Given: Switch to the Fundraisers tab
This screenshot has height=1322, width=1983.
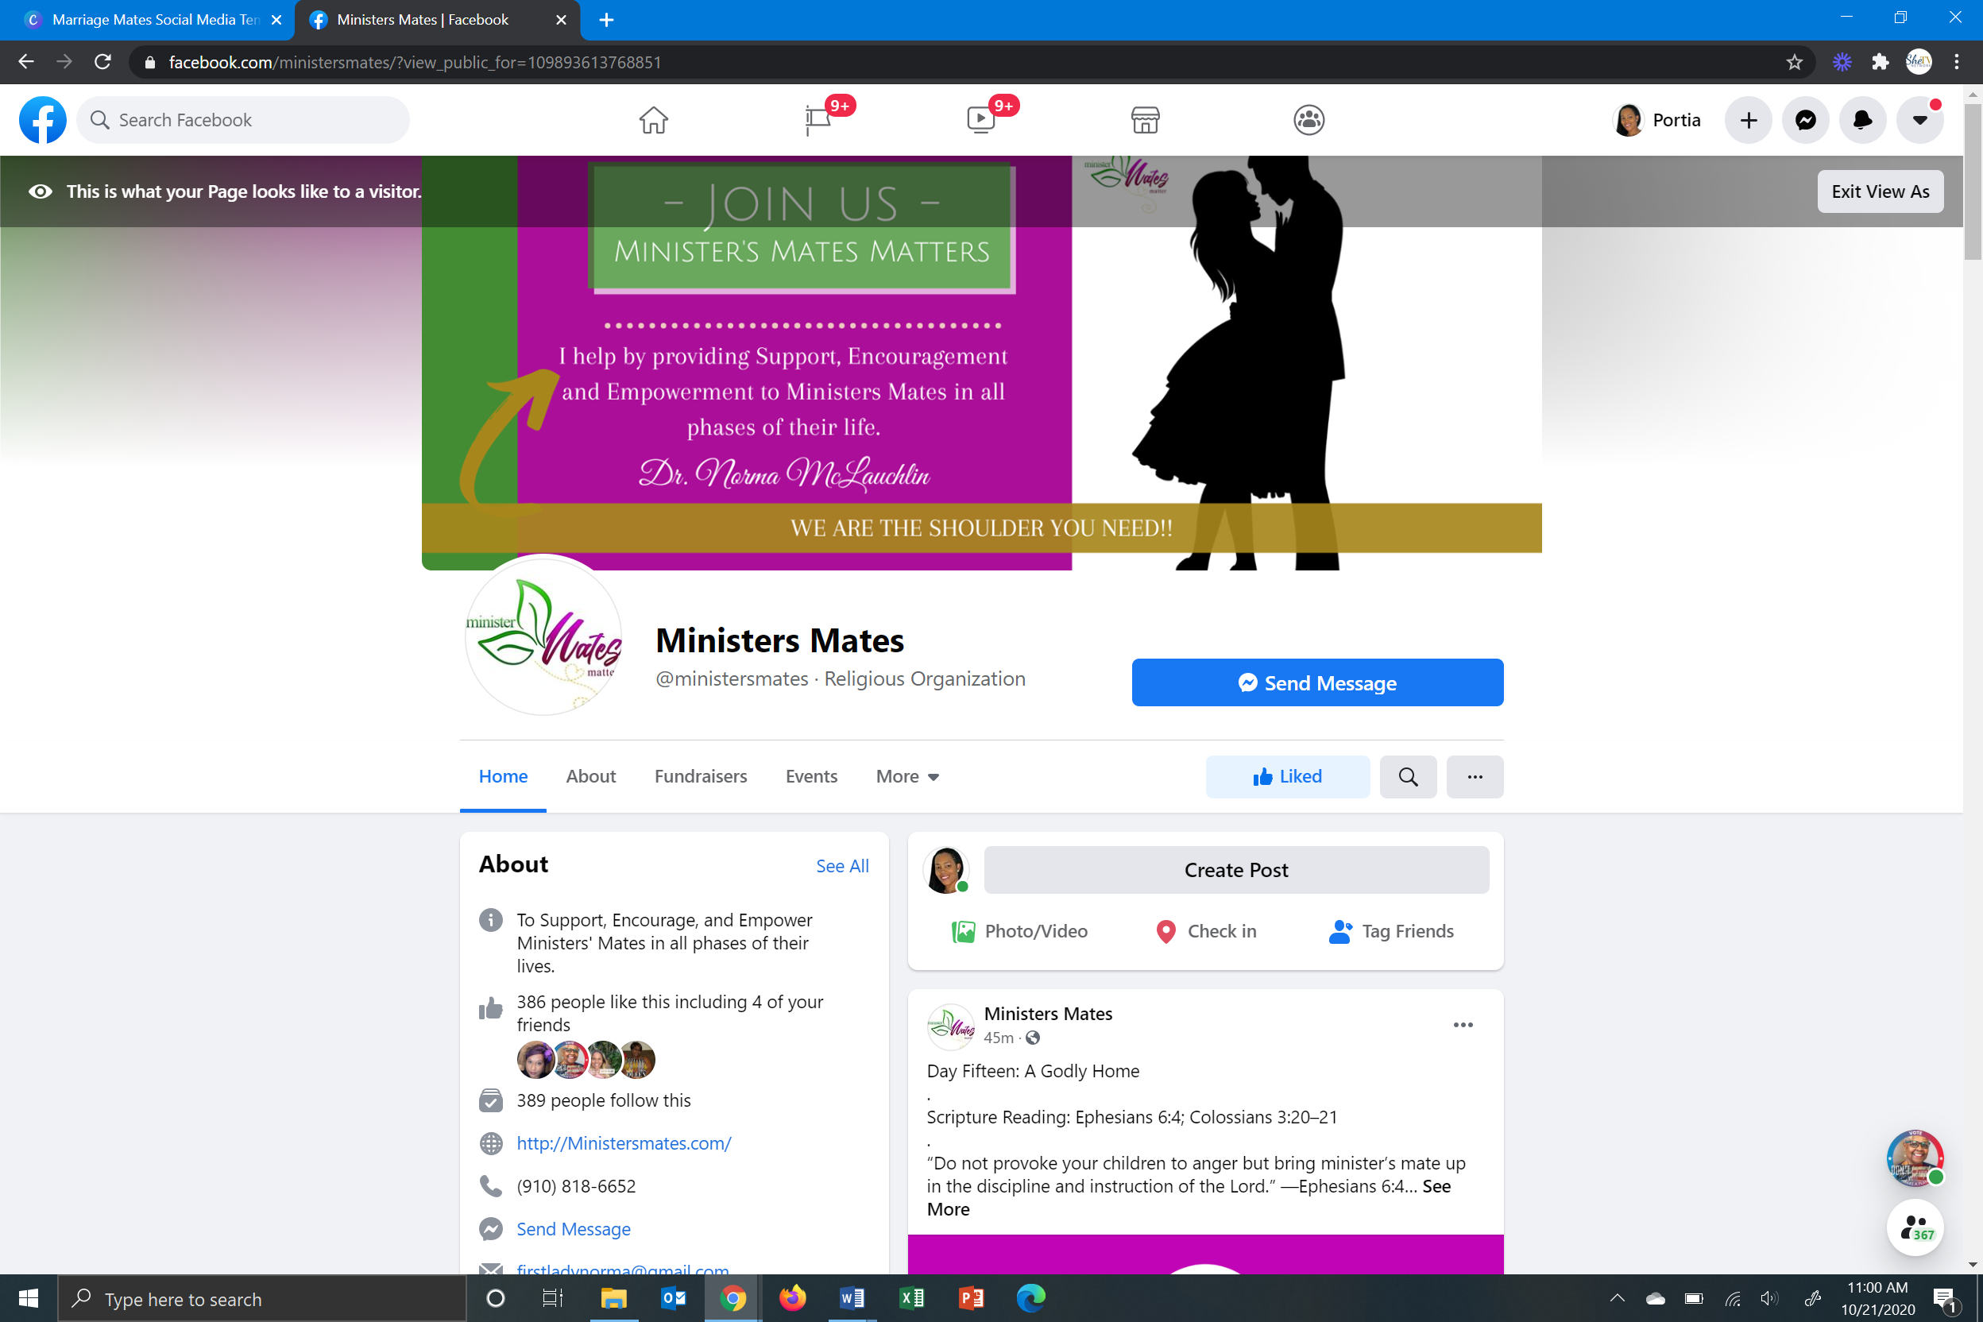Looking at the screenshot, I should click(701, 776).
